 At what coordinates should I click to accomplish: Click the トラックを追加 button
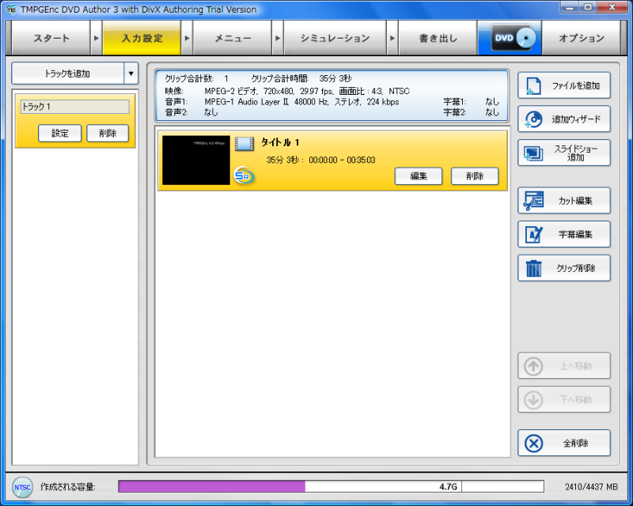click(68, 74)
